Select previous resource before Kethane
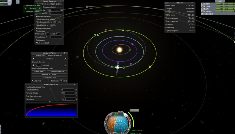 [25, 8]
